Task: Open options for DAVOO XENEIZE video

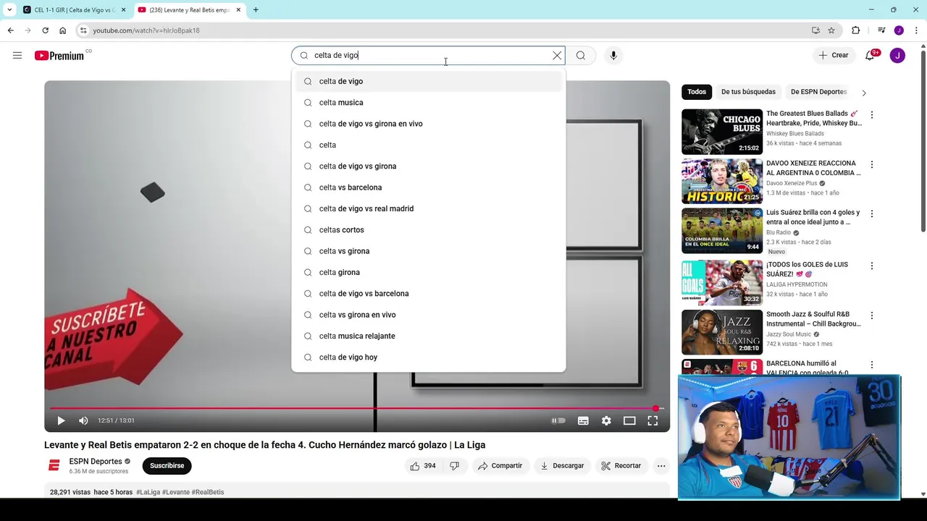Action: 872,164
